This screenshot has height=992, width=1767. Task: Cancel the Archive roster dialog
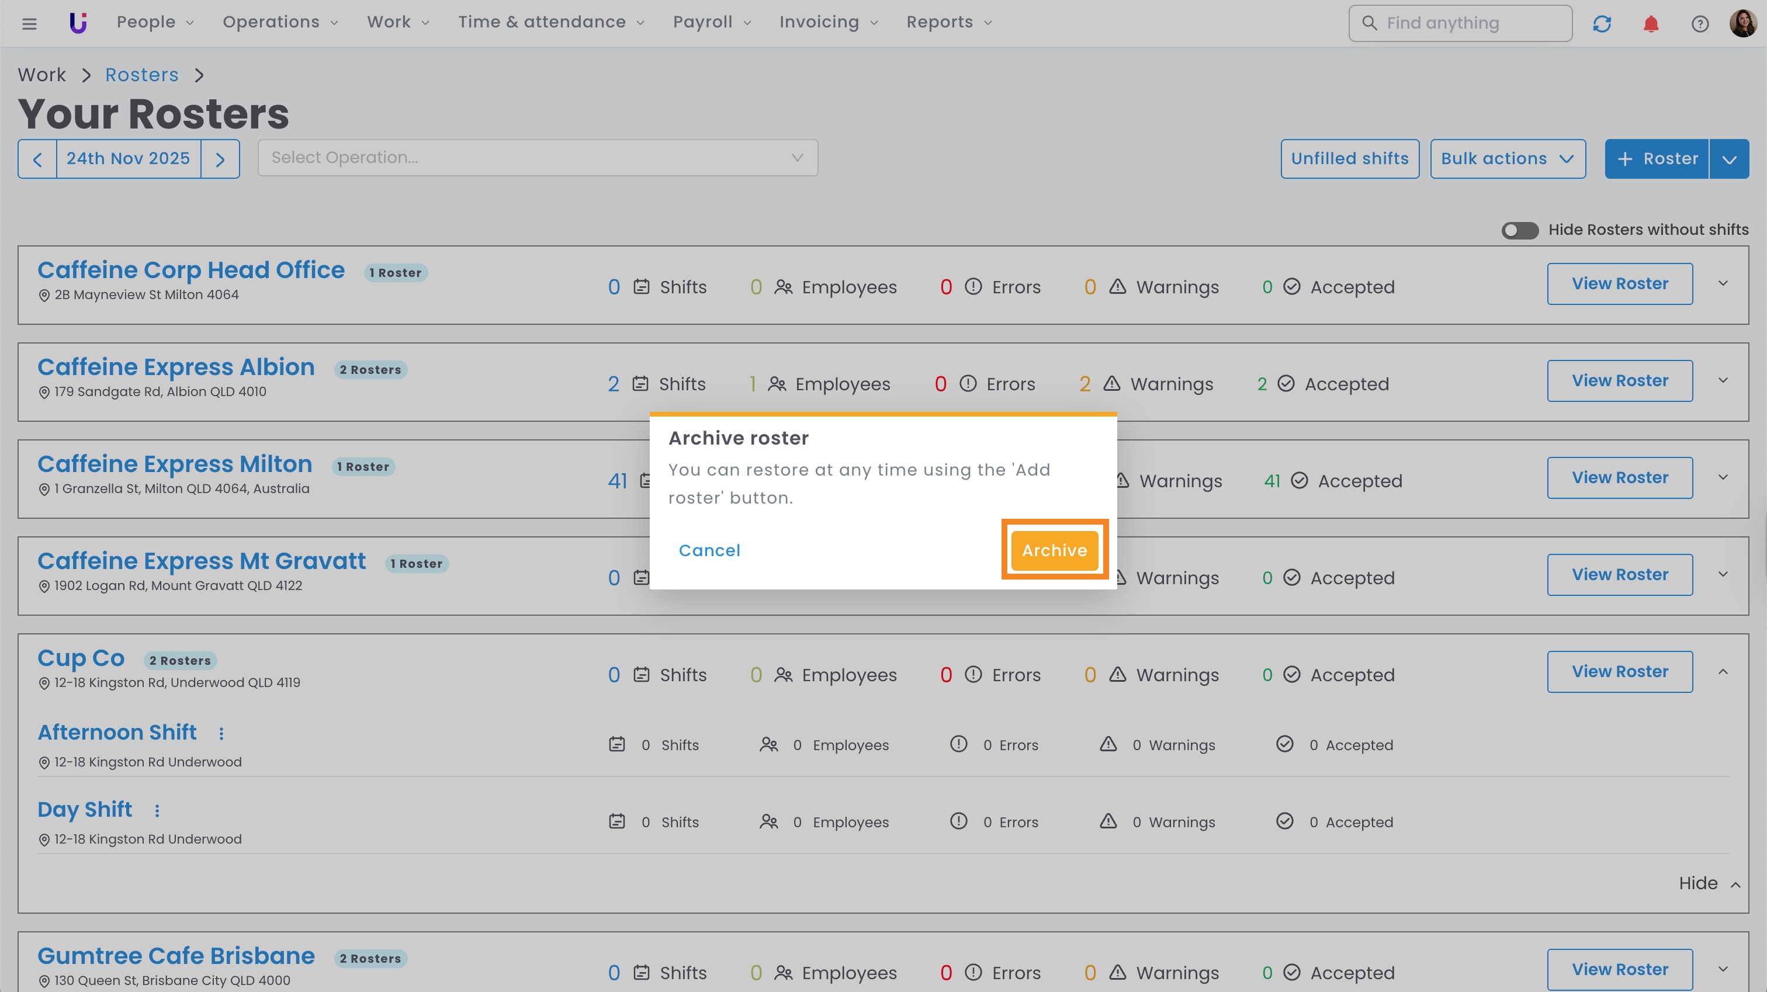709,550
